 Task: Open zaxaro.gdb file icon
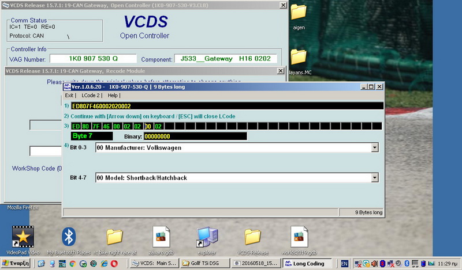pos(161,240)
